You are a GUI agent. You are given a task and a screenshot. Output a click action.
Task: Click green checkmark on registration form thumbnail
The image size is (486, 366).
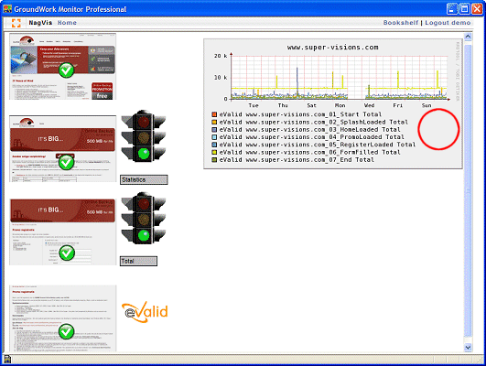coord(67,253)
